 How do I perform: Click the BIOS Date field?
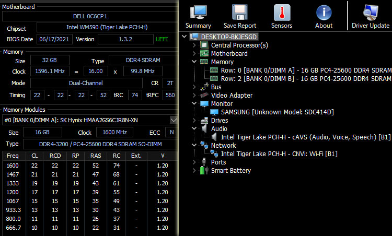point(54,39)
